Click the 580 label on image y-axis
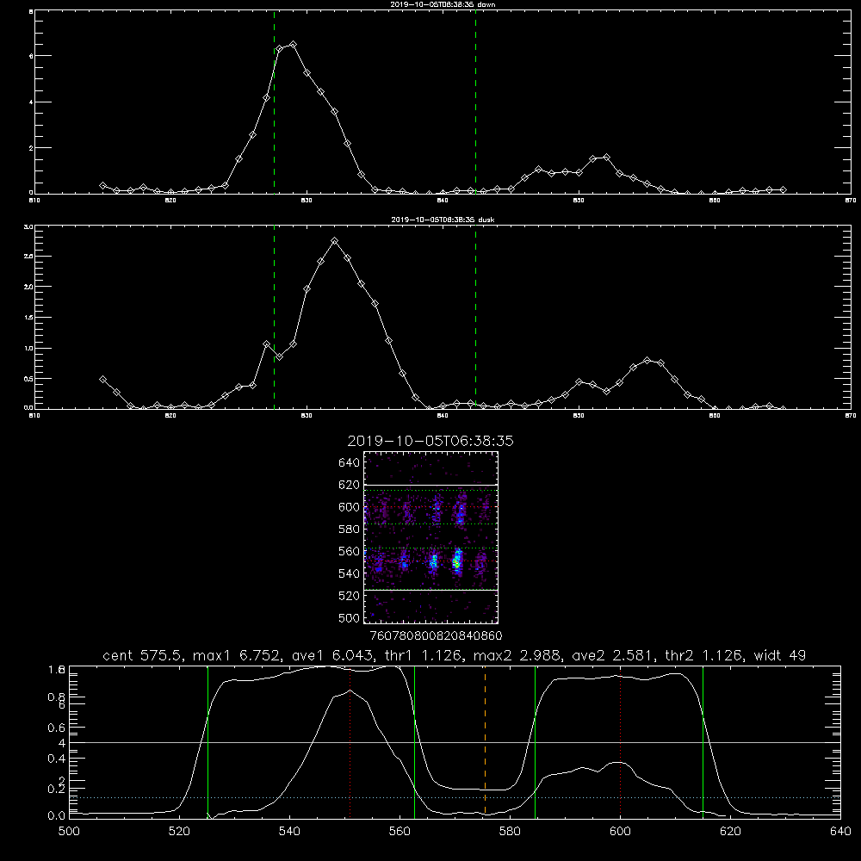 [349, 530]
